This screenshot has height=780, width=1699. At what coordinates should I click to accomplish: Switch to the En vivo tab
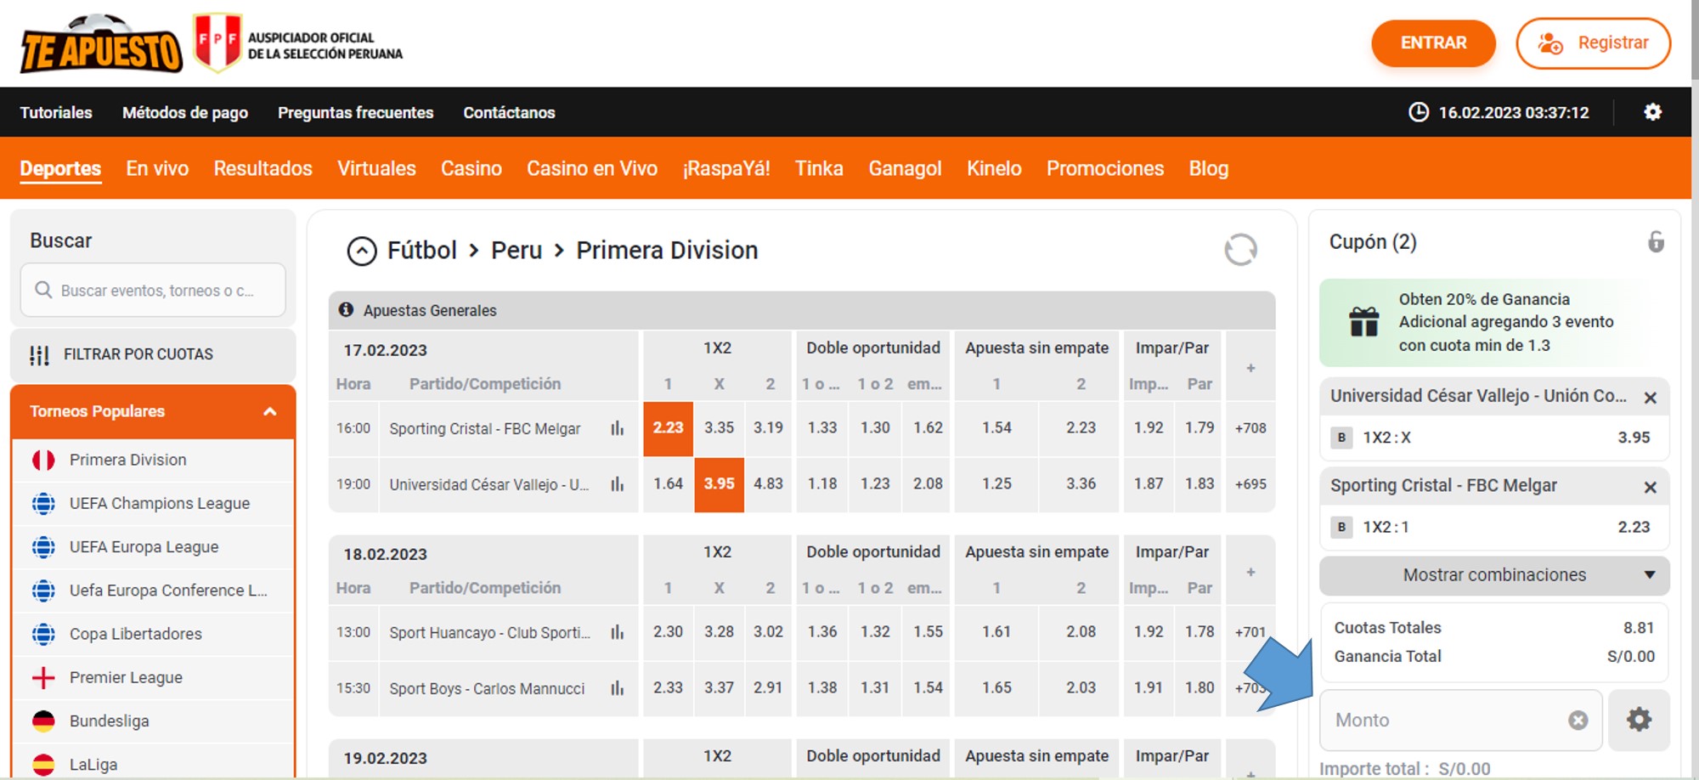(x=157, y=169)
